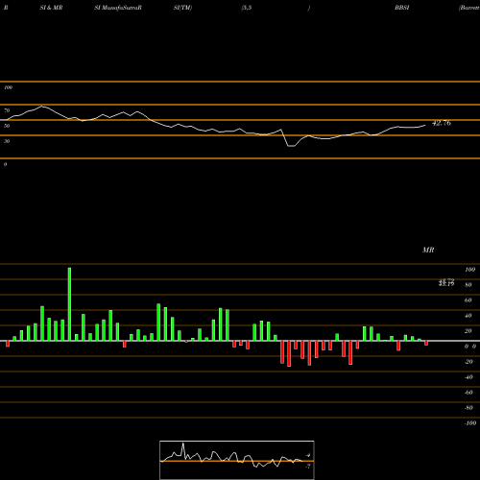The image size is (480, 480).
Task: Click the 'SI(TM)' header text
Action: coord(182,8)
